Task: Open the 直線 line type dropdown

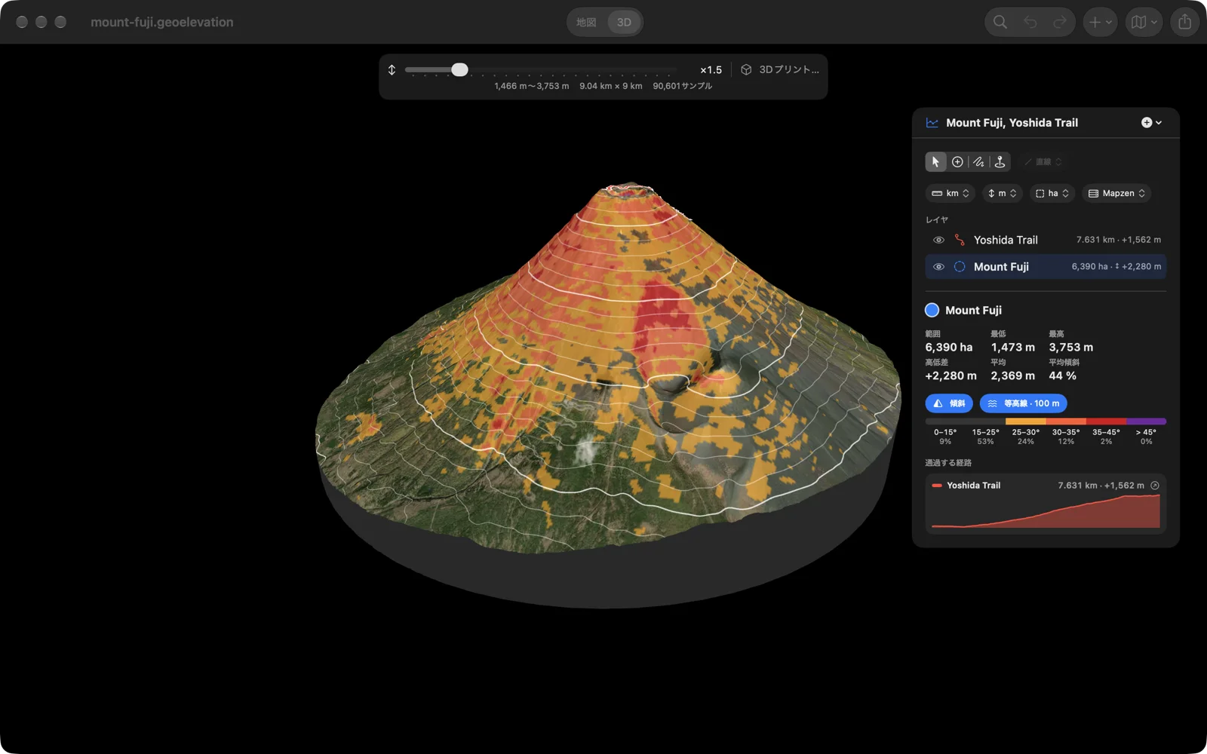Action: coord(1043,162)
